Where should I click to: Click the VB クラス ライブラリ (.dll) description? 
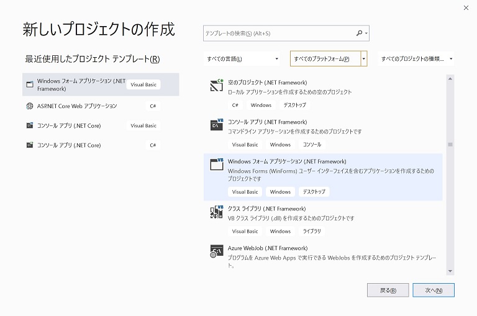pyautogui.click(x=291, y=218)
